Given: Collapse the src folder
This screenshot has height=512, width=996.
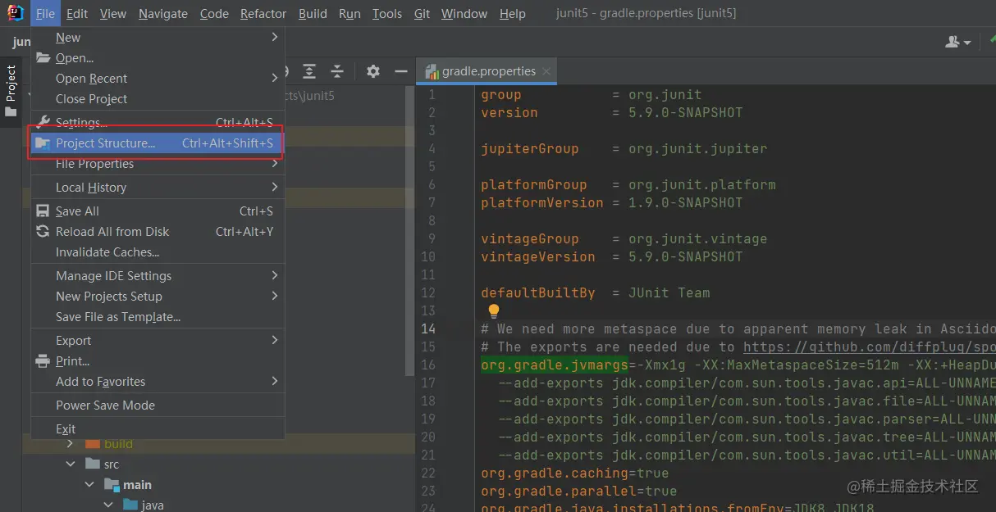Looking at the screenshot, I should 70,464.
